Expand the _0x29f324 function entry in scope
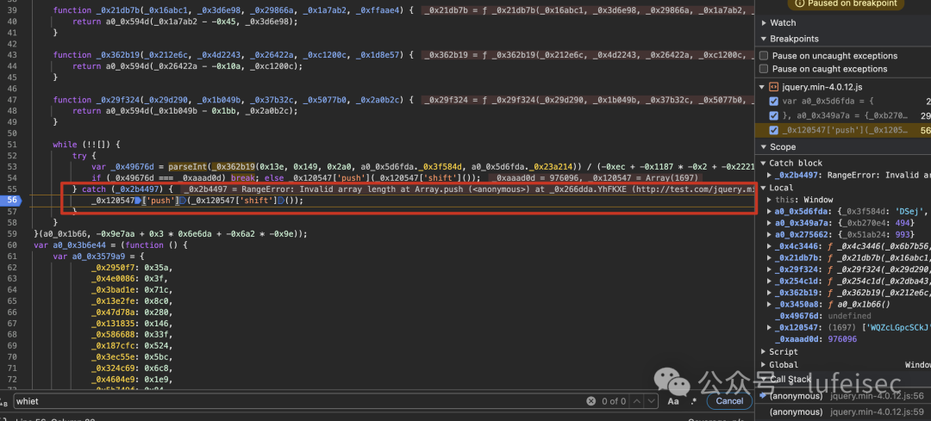The image size is (931, 421). click(770, 269)
